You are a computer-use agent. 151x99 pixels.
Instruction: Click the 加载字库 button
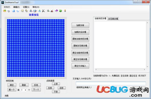pyautogui.click(x=80, y=26)
